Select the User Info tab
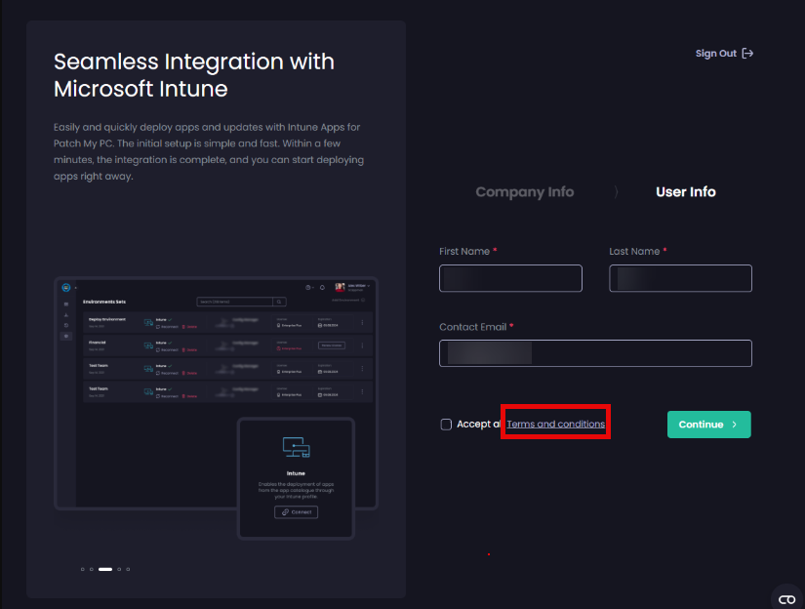This screenshot has width=805, height=609. click(x=685, y=191)
